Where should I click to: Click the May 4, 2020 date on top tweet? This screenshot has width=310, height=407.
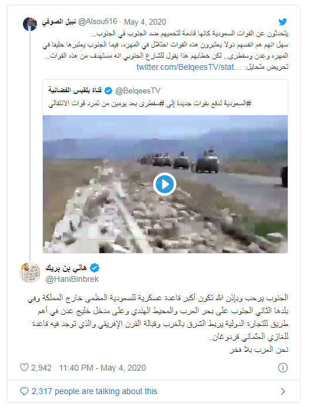coord(145,22)
